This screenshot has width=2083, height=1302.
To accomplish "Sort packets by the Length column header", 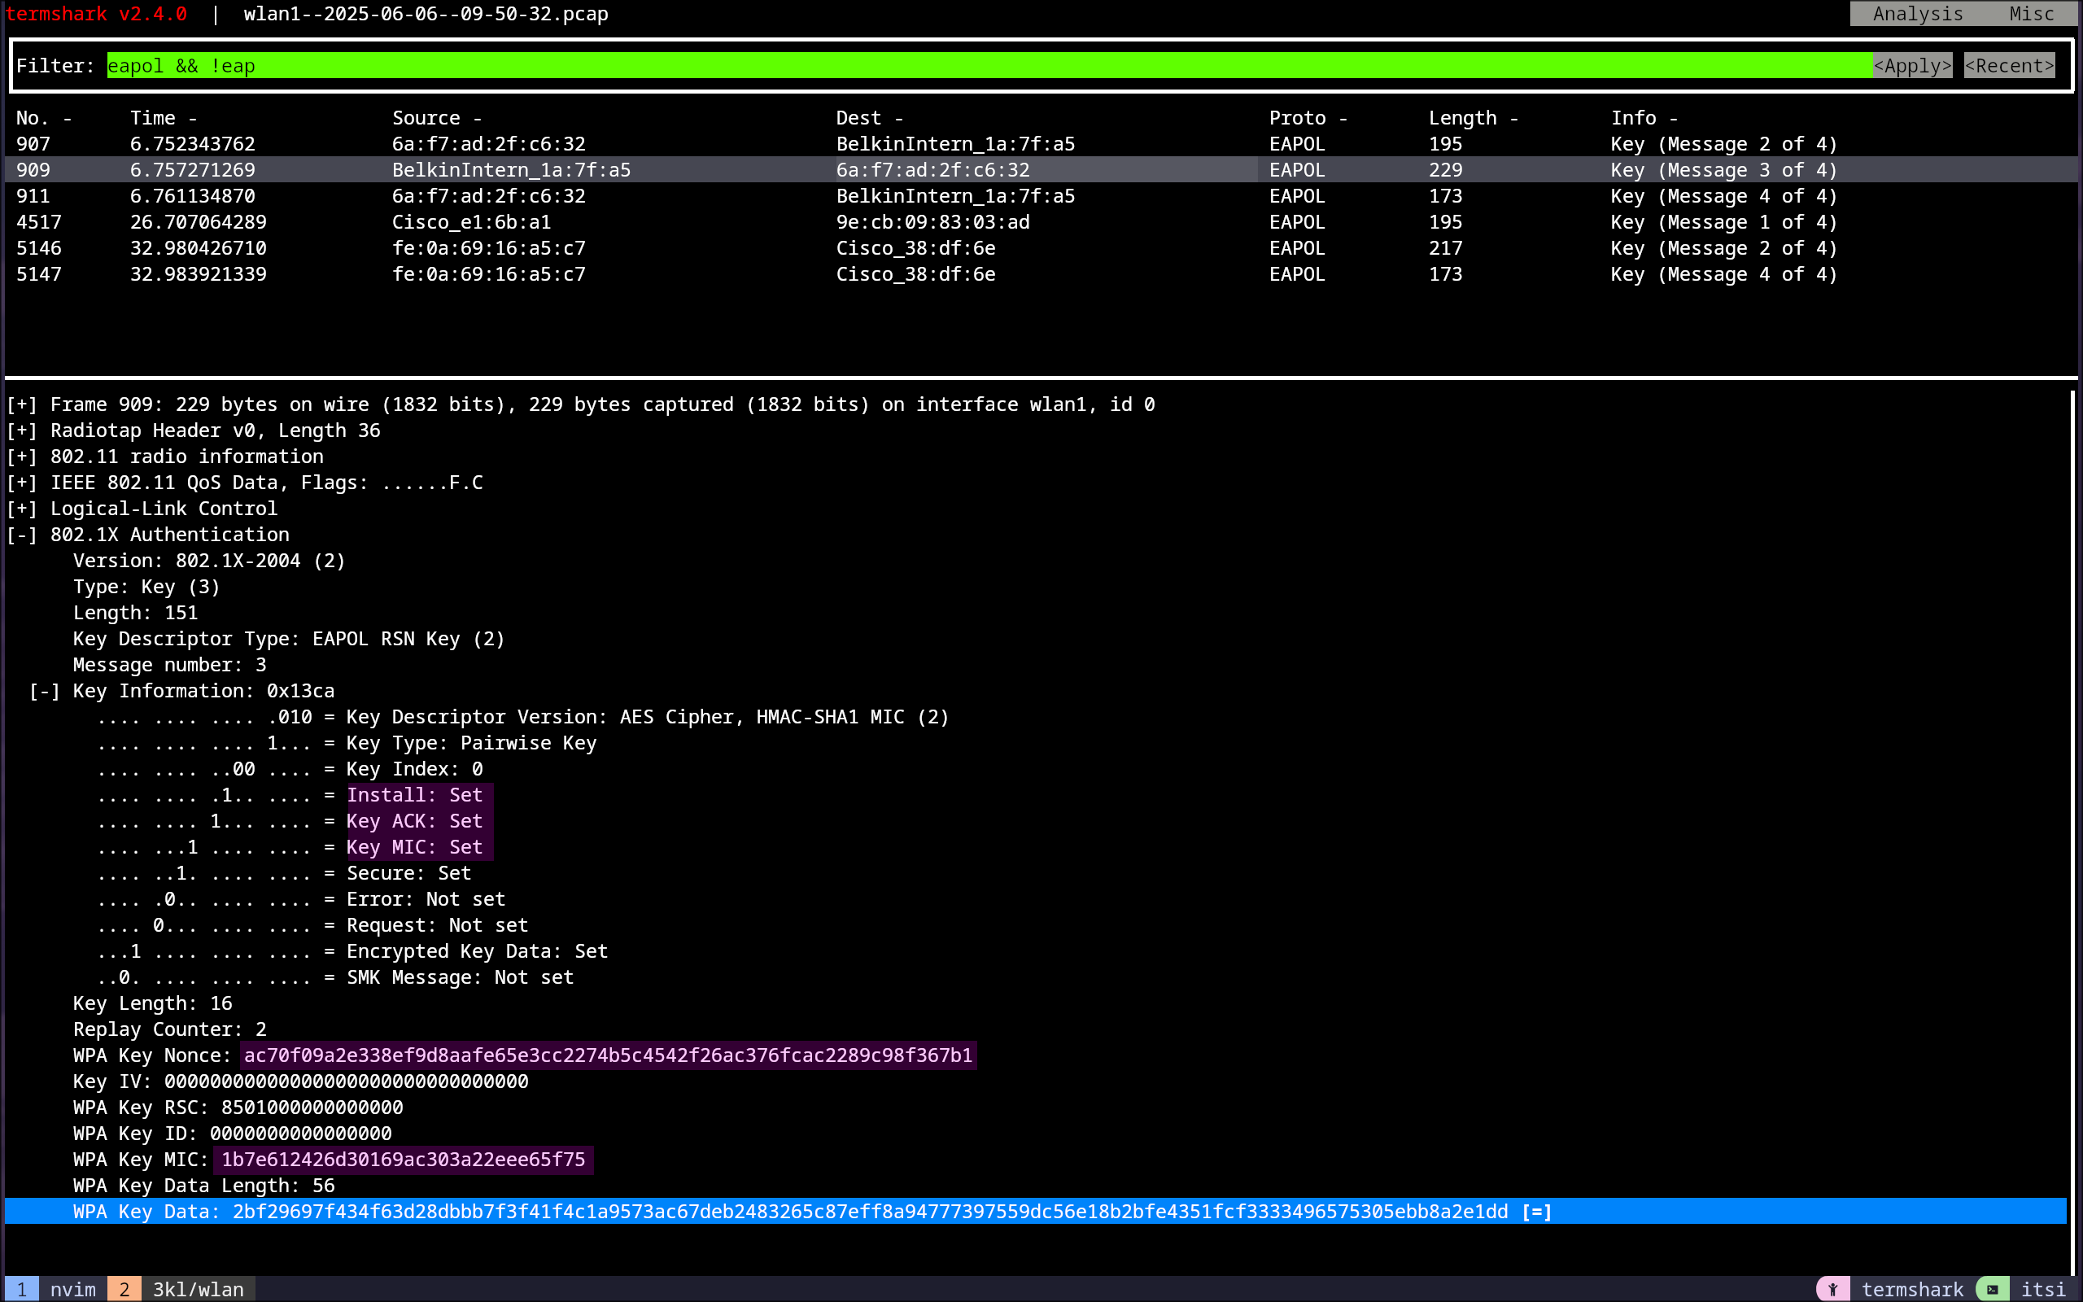I will 1474,118.
